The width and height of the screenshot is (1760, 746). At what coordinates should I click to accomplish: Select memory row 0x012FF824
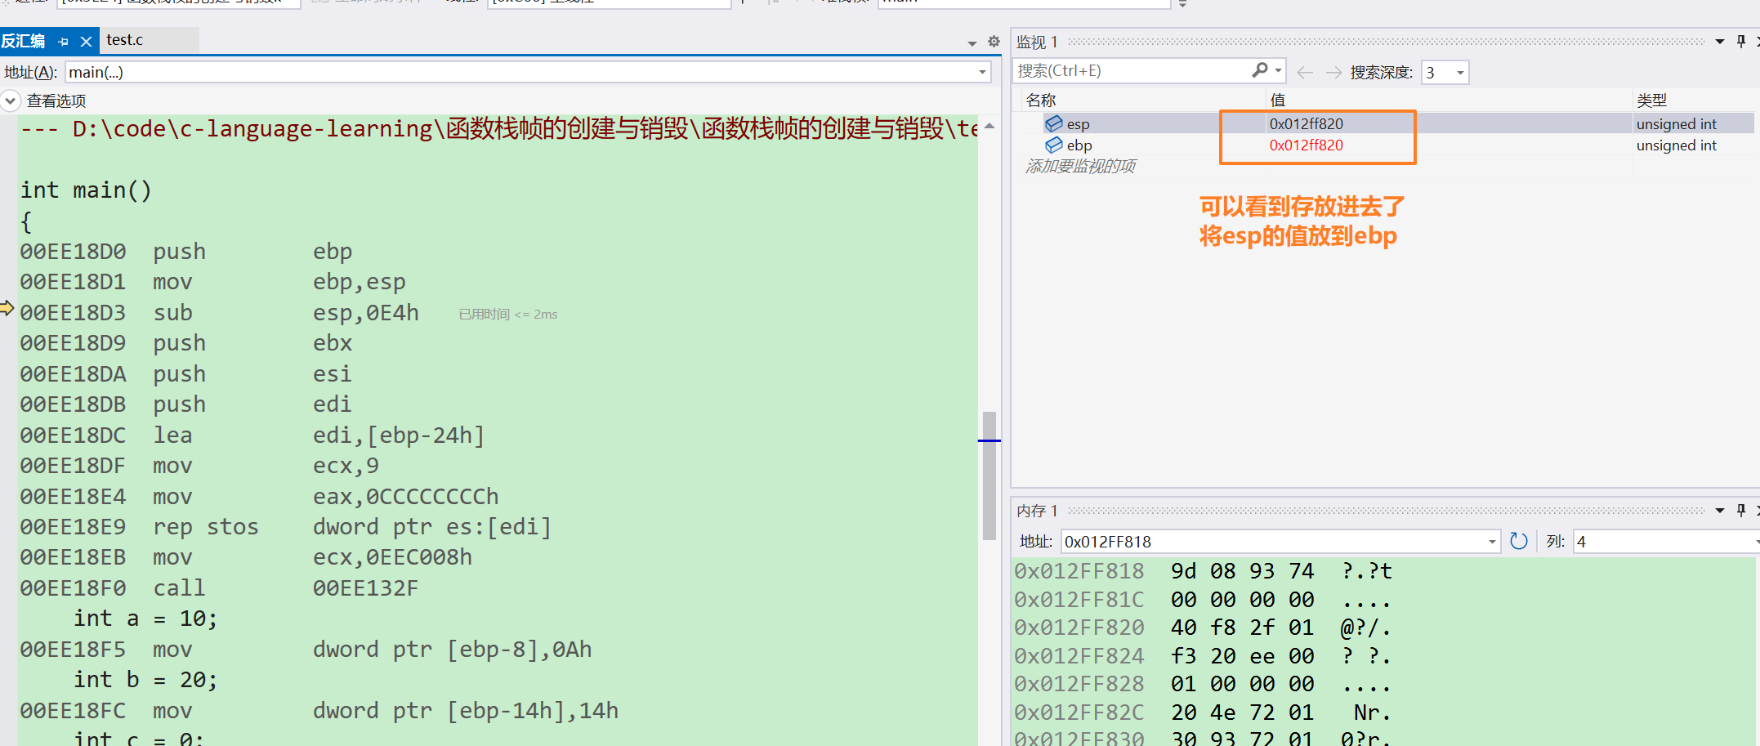pyautogui.click(x=1203, y=656)
